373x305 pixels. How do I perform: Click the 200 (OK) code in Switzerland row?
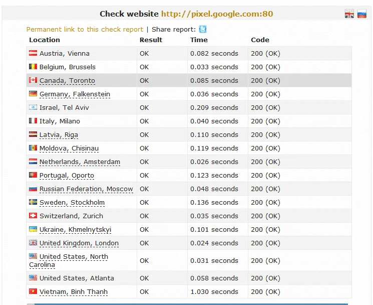(x=265, y=216)
